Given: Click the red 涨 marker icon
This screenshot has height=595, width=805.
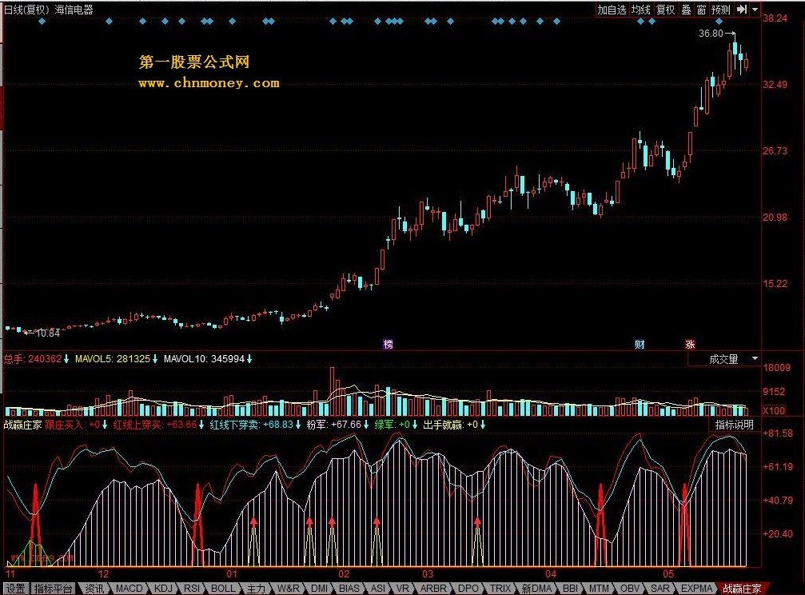Looking at the screenshot, I should [690, 344].
